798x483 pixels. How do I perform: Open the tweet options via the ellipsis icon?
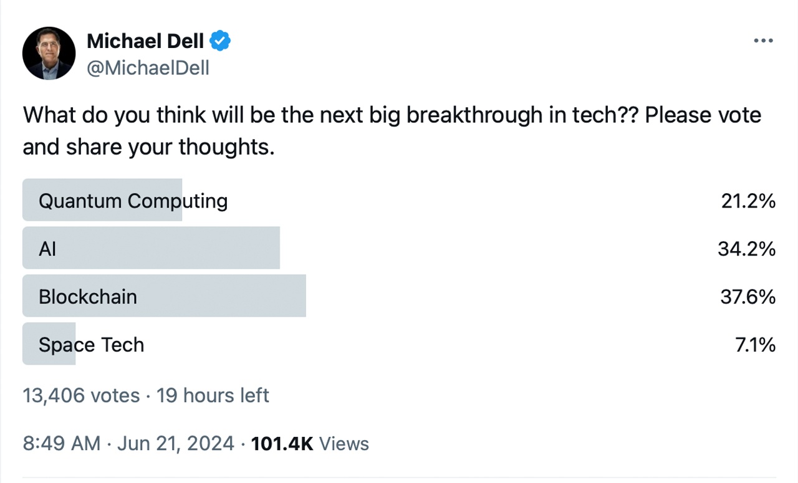tap(763, 40)
